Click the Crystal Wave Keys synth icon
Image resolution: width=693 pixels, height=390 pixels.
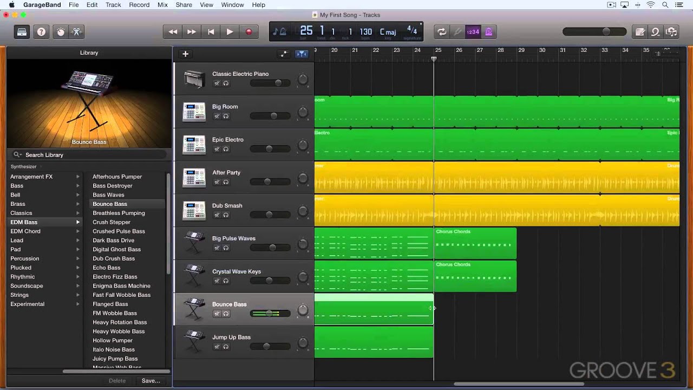tap(194, 276)
